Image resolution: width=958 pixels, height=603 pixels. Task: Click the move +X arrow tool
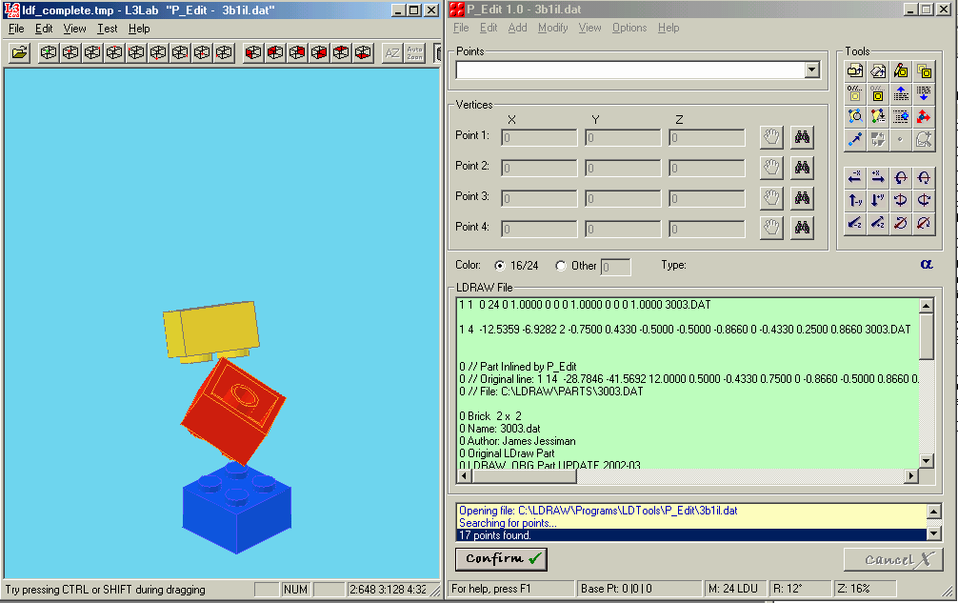click(878, 177)
